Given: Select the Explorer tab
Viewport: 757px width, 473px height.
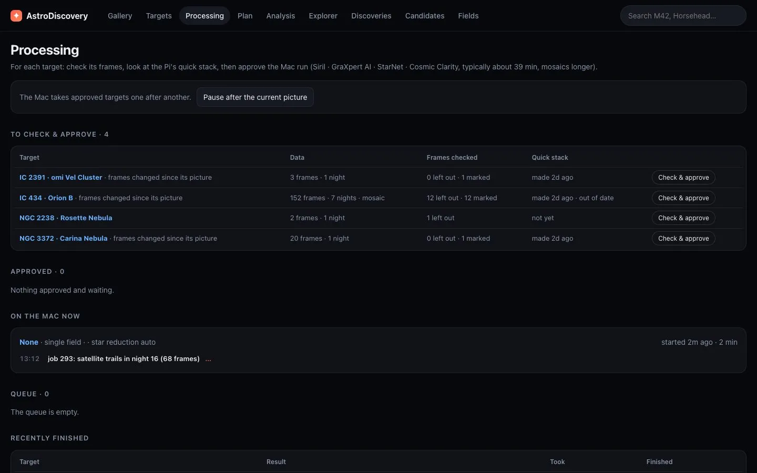Looking at the screenshot, I should coord(323,16).
